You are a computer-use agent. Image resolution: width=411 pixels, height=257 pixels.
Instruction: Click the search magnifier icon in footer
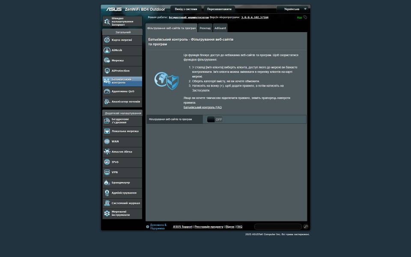pos(306,227)
